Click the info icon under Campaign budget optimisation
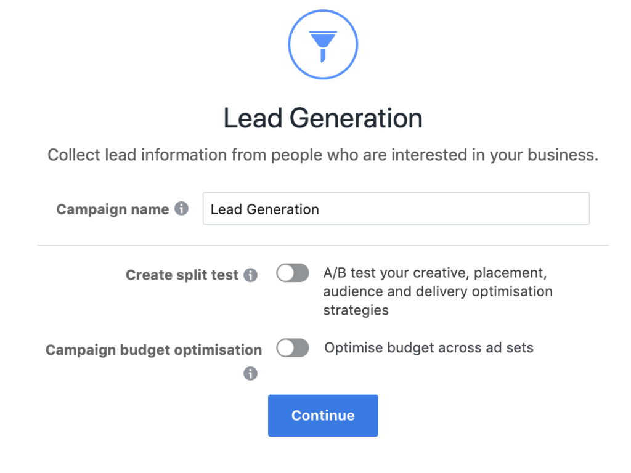Image resolution: width=631 pixels, height=473 pixels. [250, 373]
